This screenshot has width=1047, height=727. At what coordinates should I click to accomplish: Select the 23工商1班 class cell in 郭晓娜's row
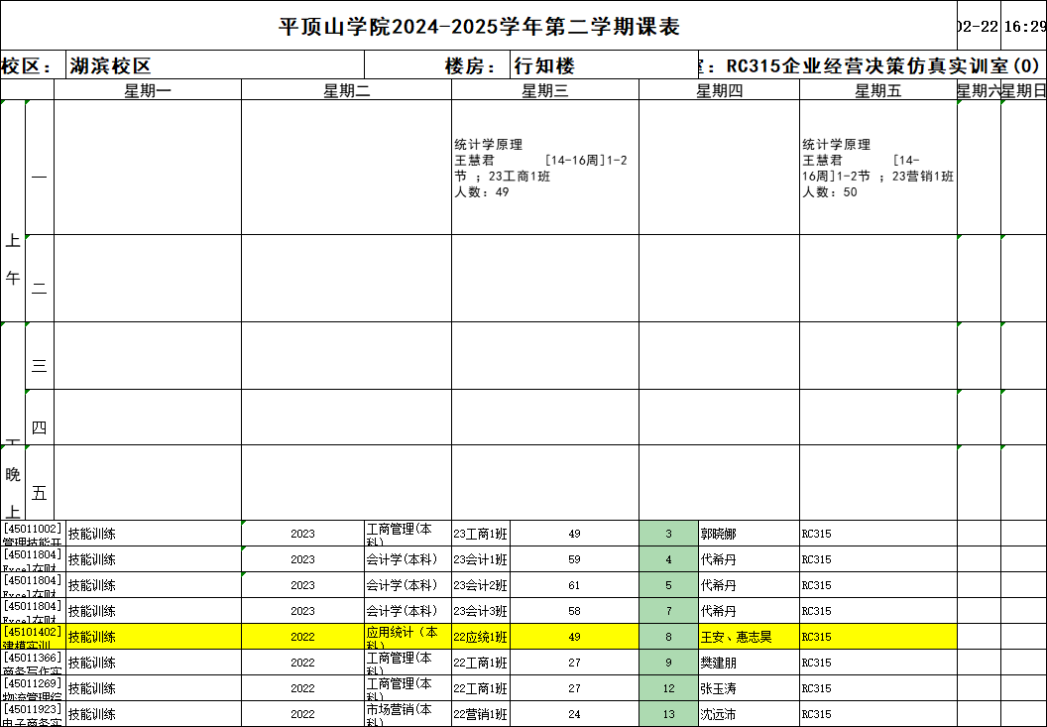pos(480,534)
